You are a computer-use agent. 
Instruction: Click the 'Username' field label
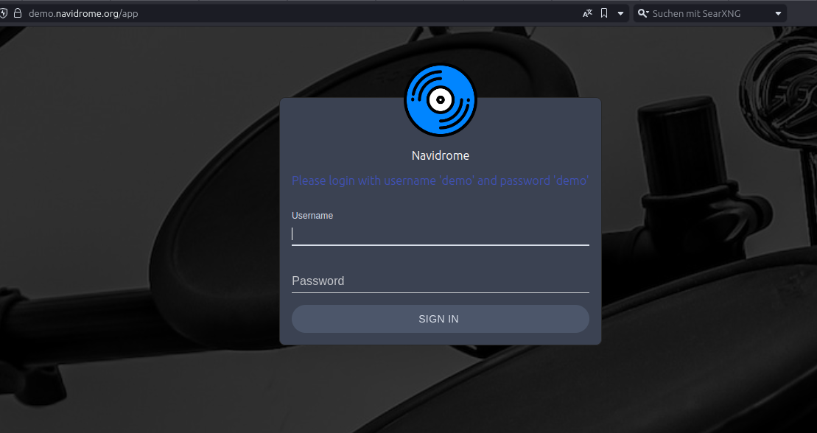pos(312,216)
